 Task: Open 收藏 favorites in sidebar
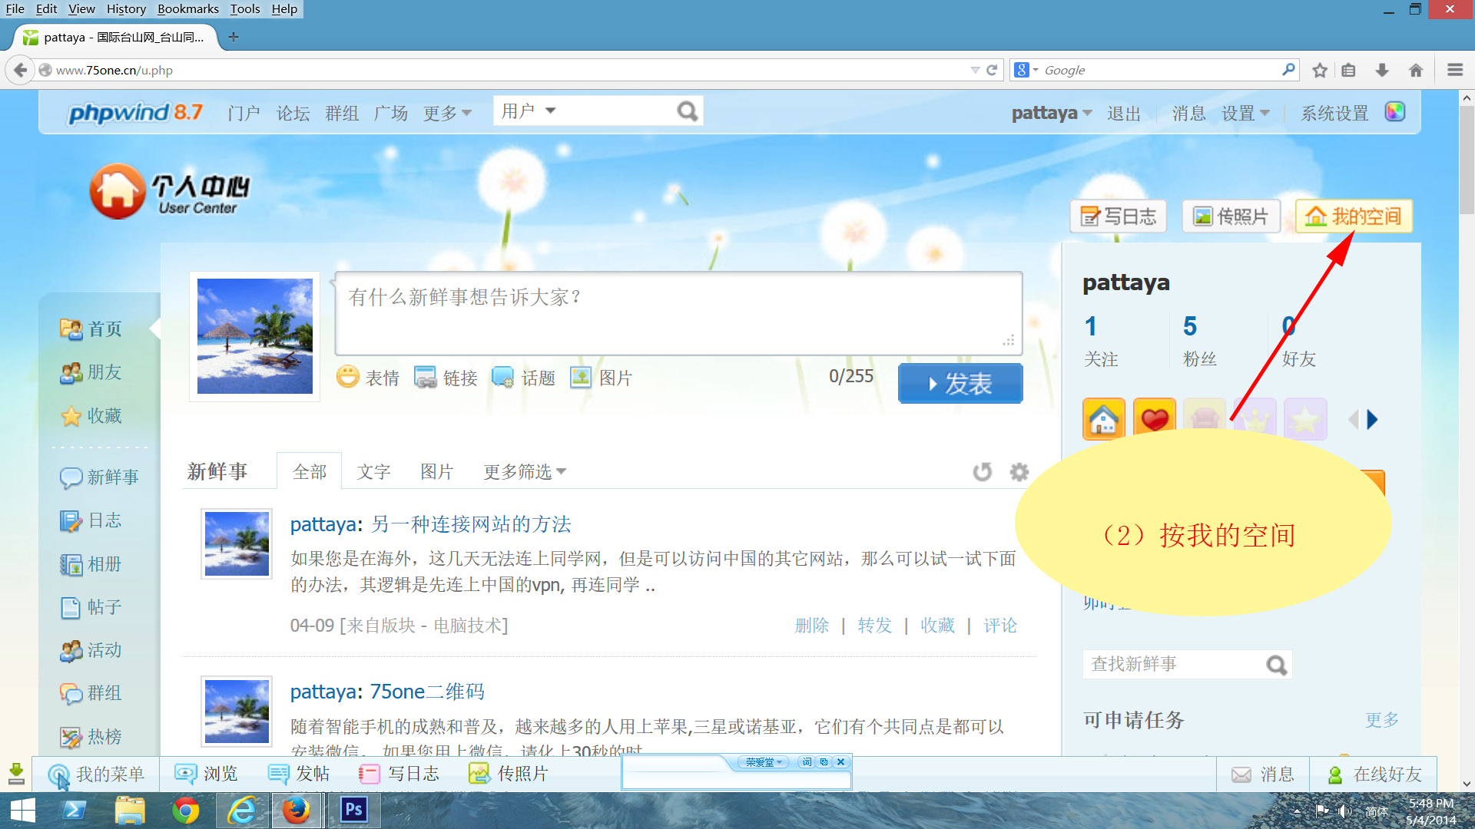(91, 416)
